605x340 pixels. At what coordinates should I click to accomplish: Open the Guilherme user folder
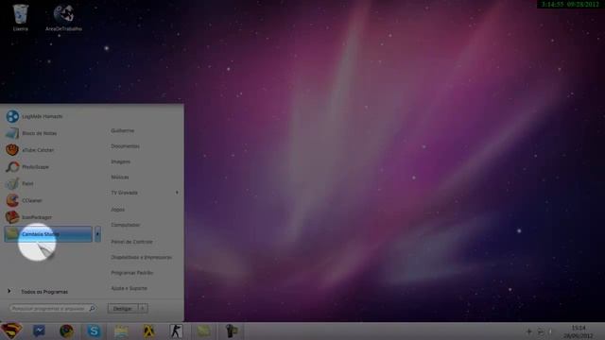(123, 130)
